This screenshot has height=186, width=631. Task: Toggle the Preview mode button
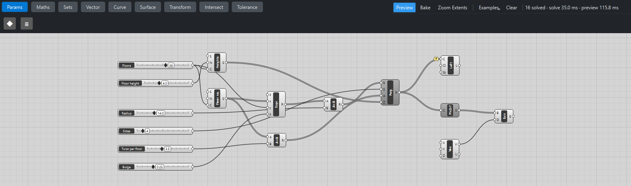pos(404,8)
